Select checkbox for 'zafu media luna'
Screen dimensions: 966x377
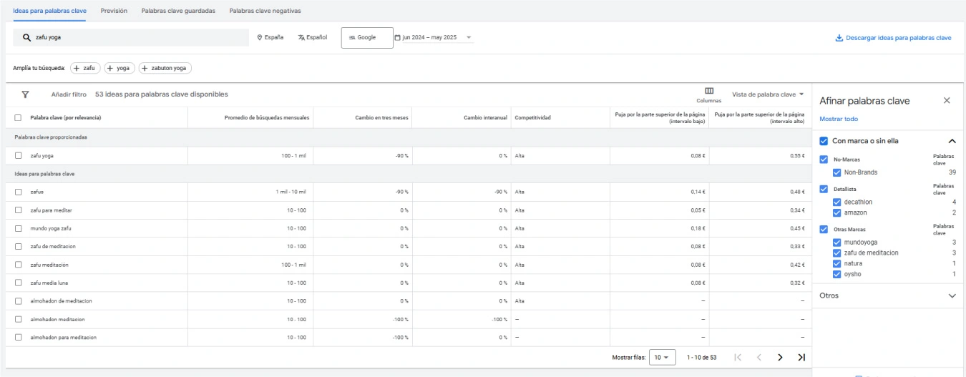[x=19, y=283]
